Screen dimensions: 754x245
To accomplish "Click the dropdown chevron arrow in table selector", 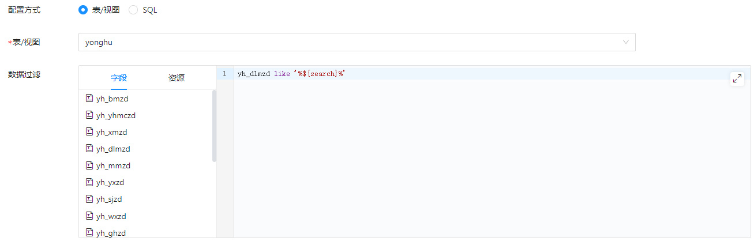I will coord(626,42).
